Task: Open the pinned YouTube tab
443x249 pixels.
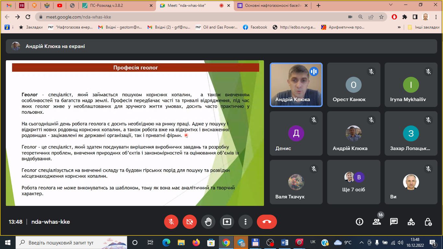Action: click(60, 6)
